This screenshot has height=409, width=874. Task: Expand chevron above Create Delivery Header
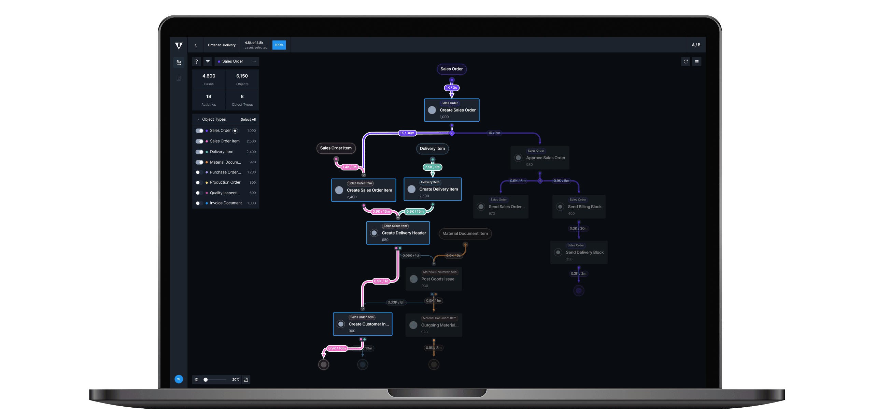398,217
